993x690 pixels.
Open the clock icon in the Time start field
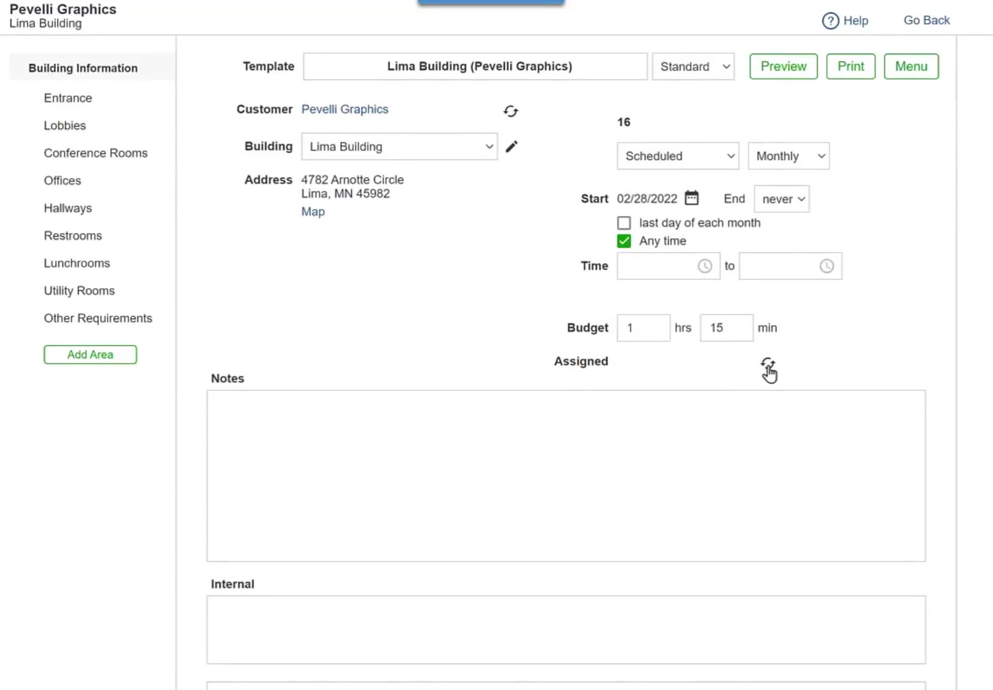pyautogui.click(x=705, y=266)
